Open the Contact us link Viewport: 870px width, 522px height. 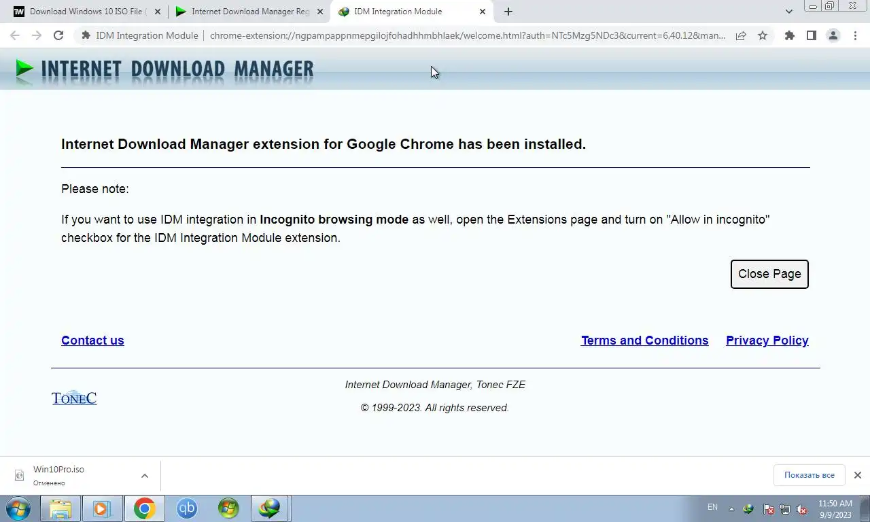click(x=92, y=341)
